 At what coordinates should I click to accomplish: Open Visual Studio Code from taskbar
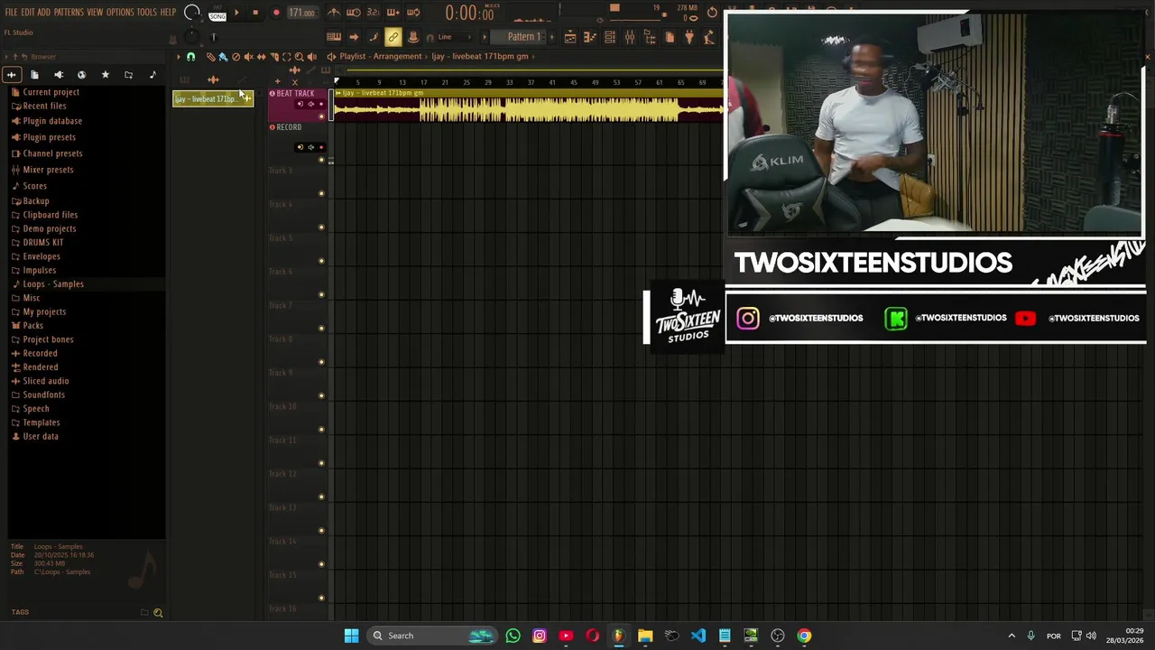[698, 636]
